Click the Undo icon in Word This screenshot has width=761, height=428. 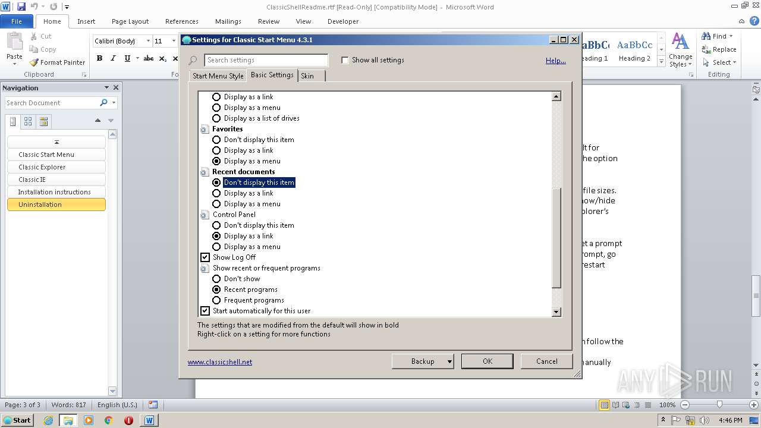coord(34,7)
